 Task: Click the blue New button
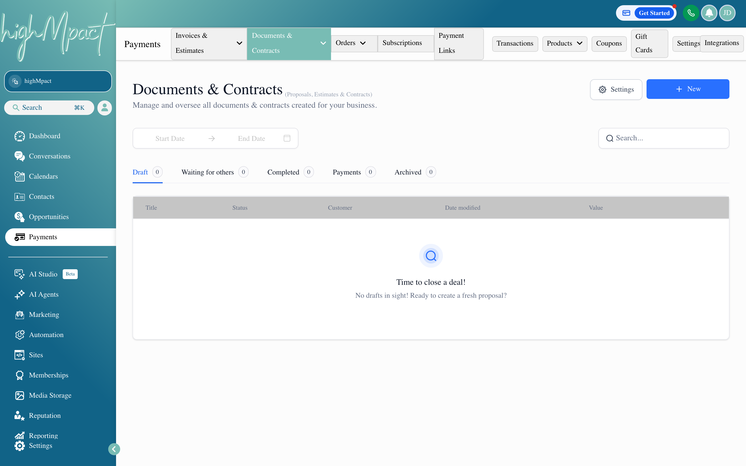pos(687,89)
